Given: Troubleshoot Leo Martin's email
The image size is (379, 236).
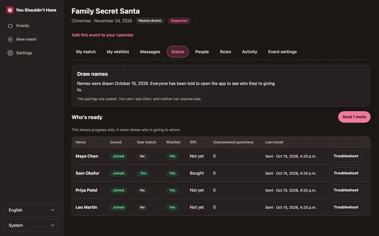Looking at the screenshot, I should pos(346,207).
